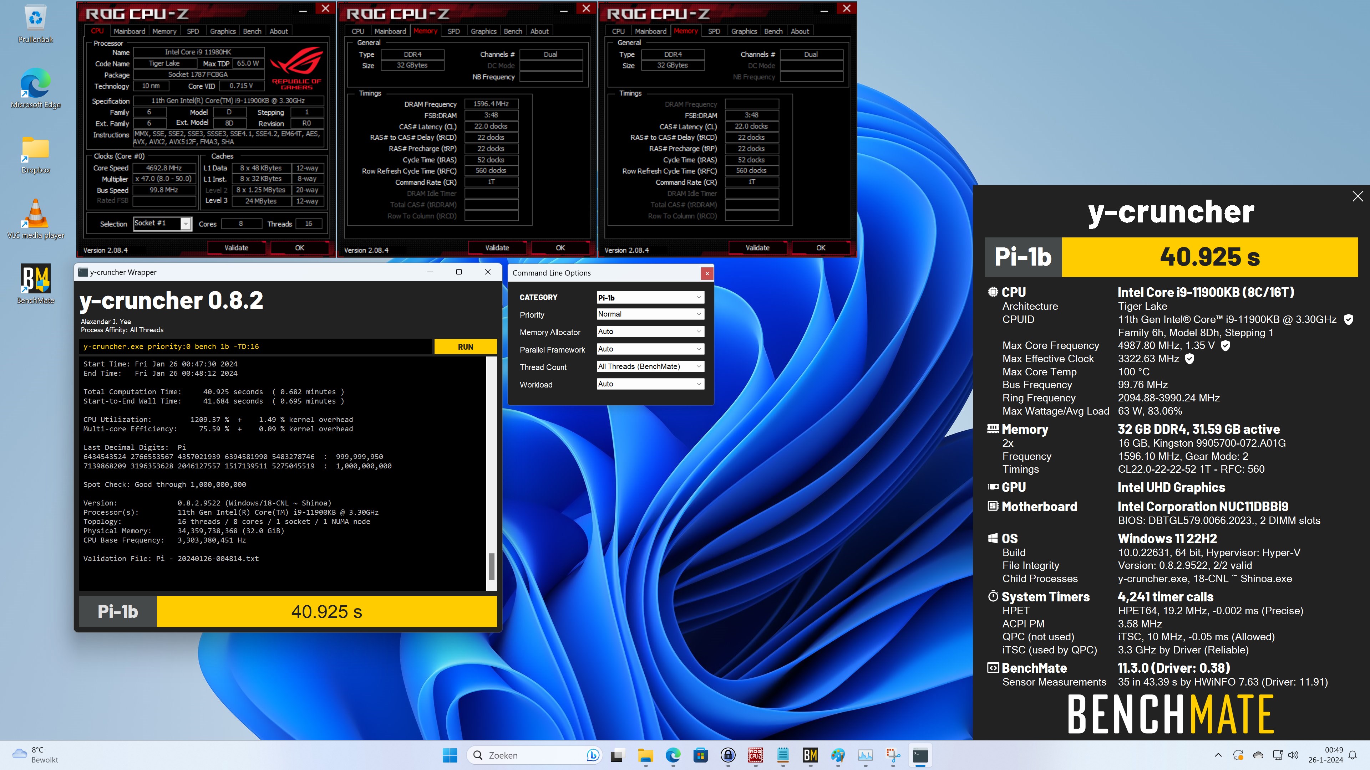Screen dimensions: 1370x770
Task: Open the CATEGORY dropdown set to Pi-1b
Action: click(650, 298)
